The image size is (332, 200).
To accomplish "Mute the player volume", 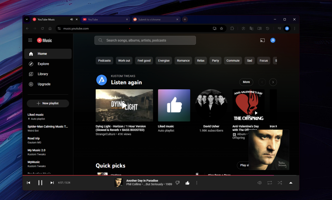I will coord(259,183).
